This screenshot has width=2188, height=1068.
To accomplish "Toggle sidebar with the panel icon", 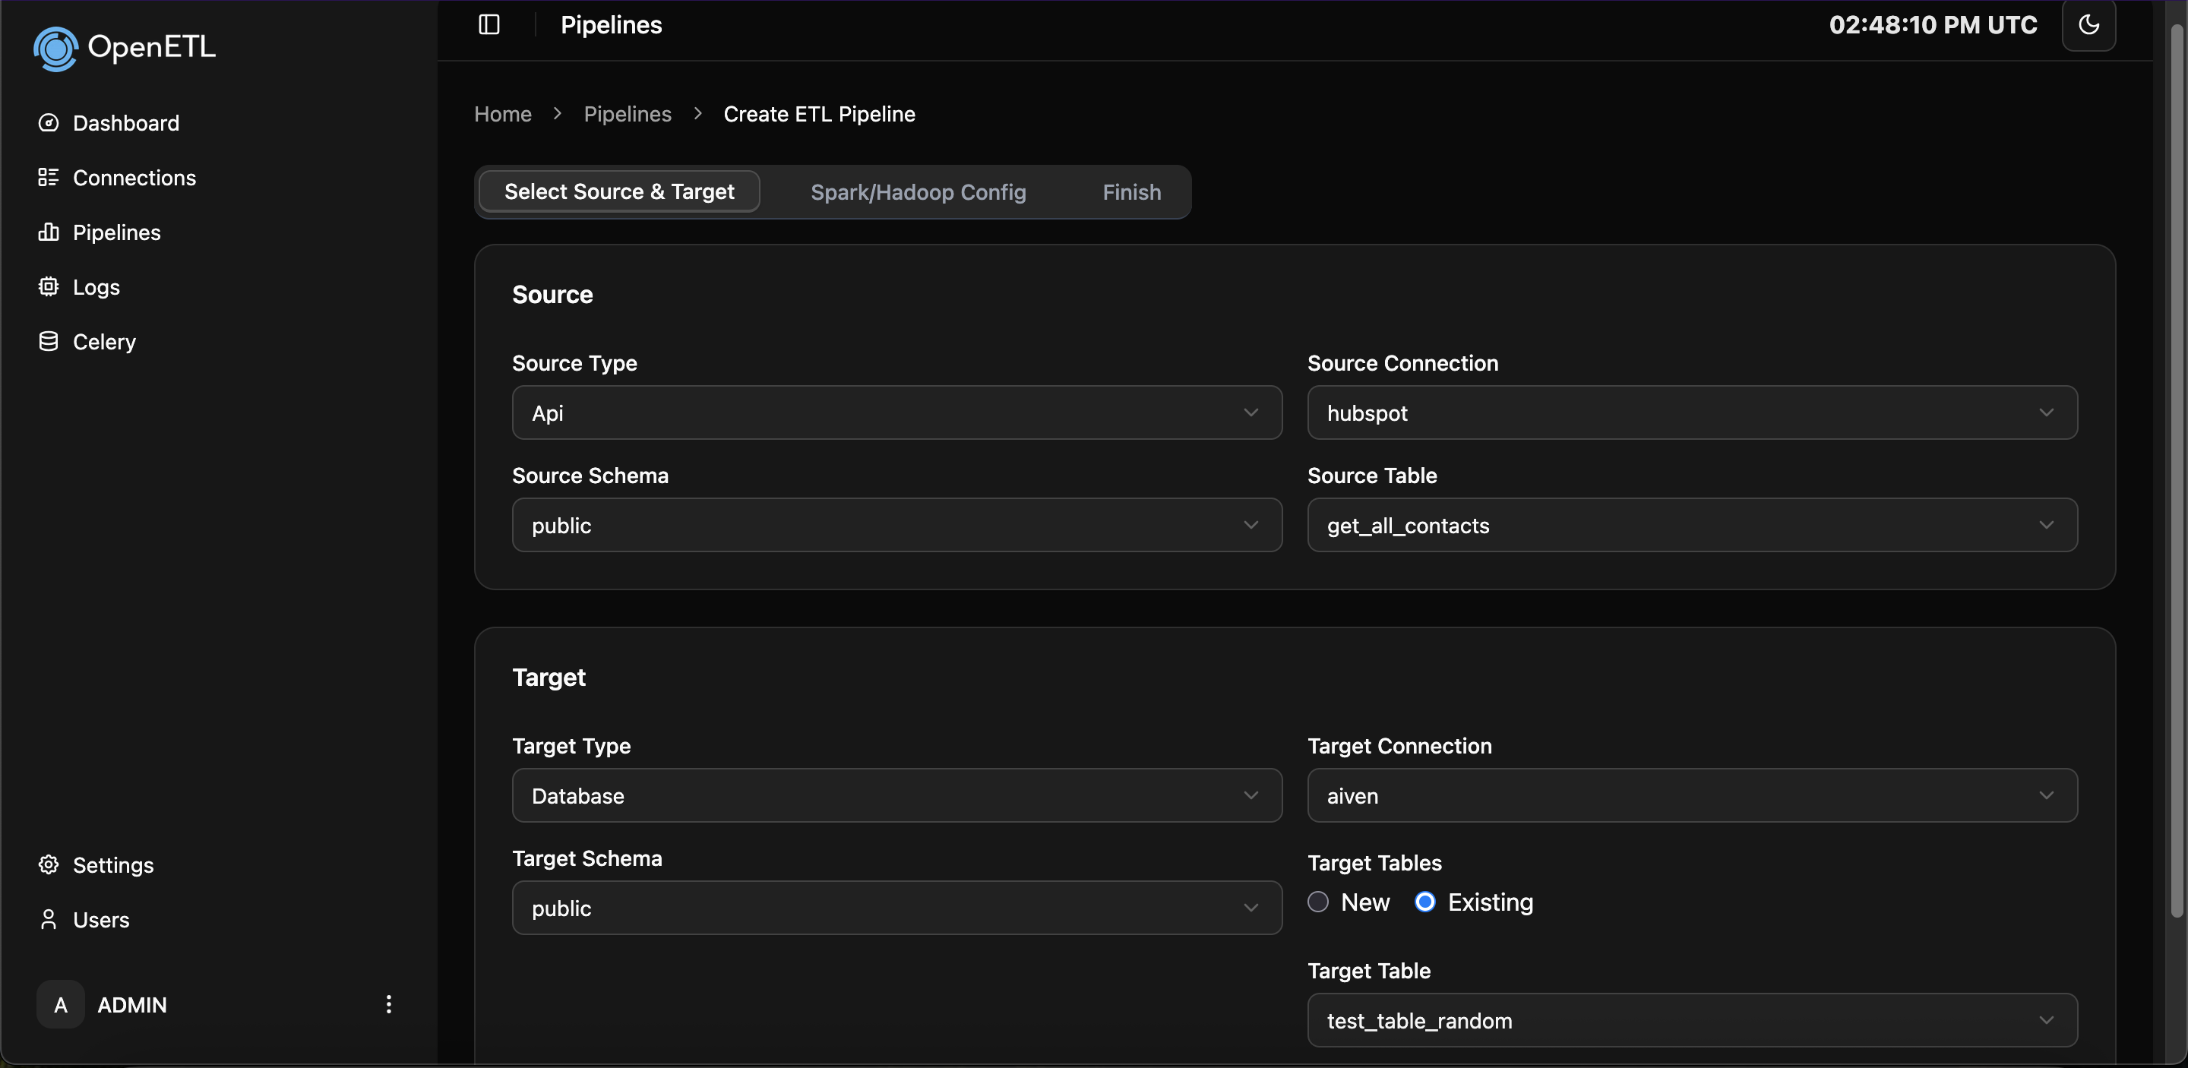I will tap(489, 24).
